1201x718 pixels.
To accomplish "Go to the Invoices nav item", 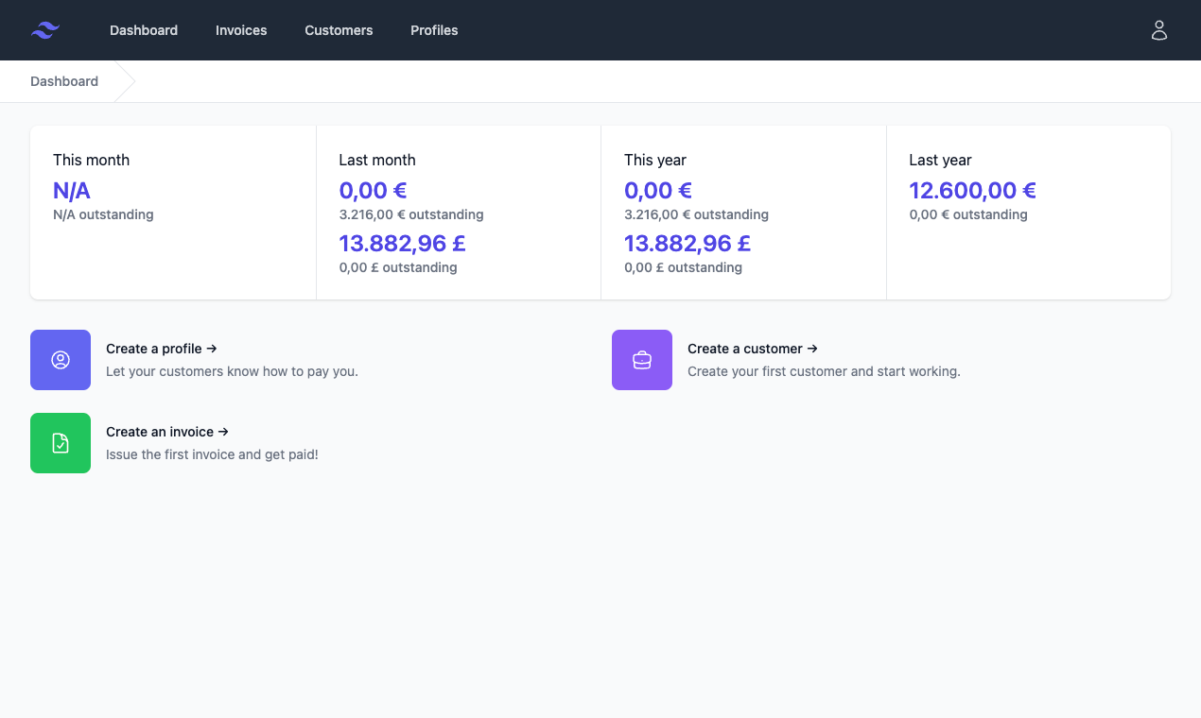I will 241,30.
